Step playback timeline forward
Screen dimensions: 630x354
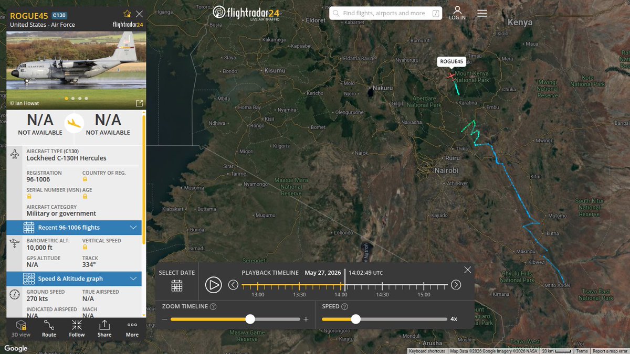[x=456, y=285]
